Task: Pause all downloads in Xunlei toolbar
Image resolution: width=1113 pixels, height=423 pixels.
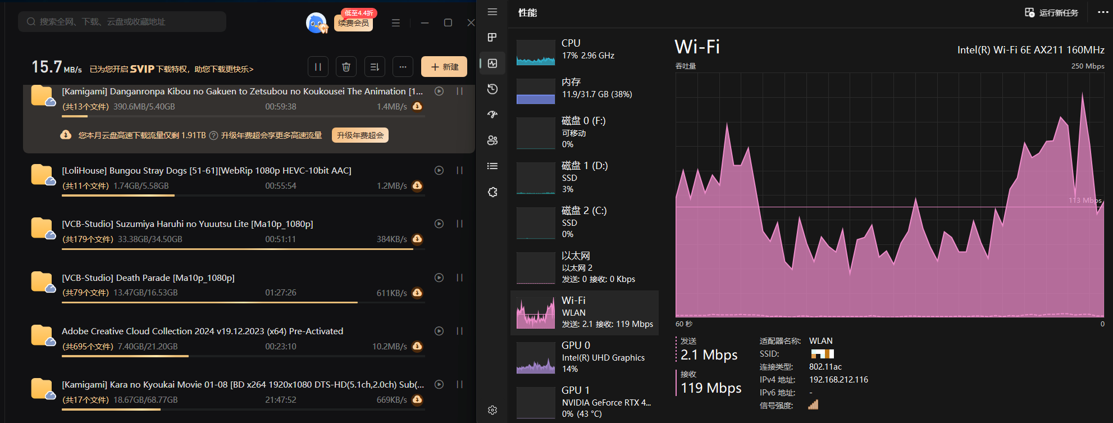Action: tap(318, 67)
